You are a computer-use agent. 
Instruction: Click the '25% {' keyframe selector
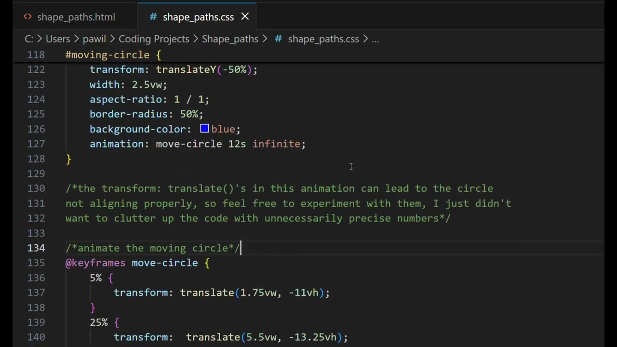104,322
